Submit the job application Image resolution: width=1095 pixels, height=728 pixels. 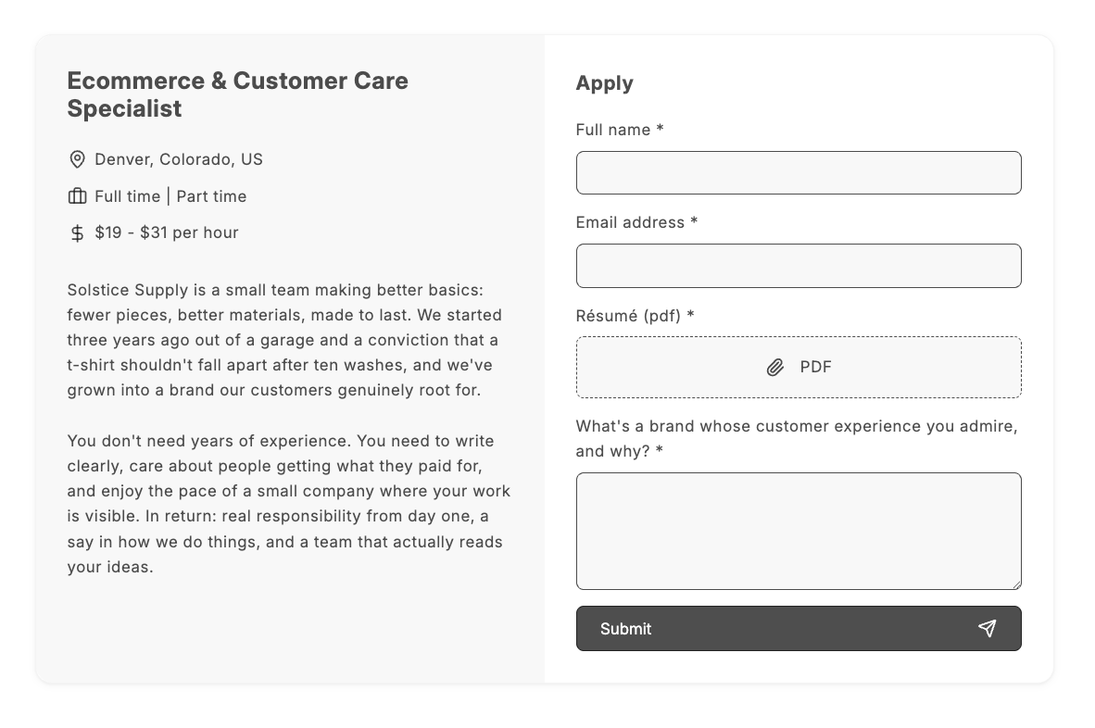point(799,628)
